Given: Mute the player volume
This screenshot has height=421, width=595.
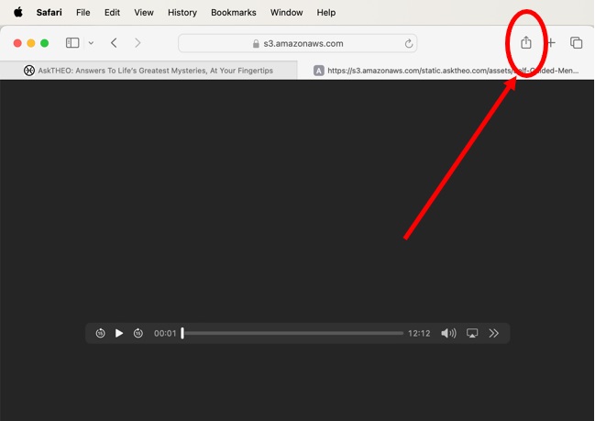Looking at the screenshot, I should pos(448,333).
